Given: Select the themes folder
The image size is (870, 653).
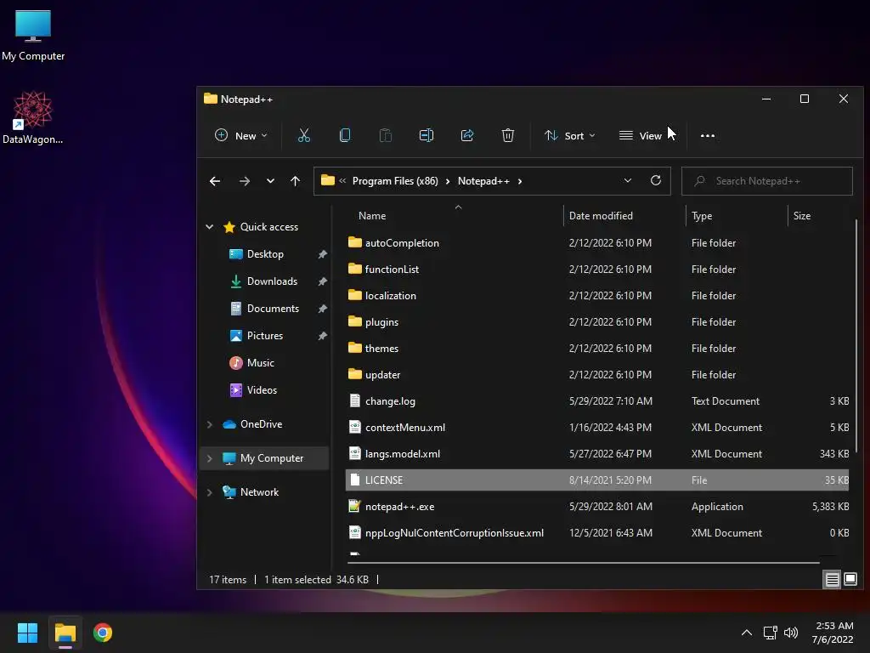Looking at the screenshot, I should [x=381, y=348].
